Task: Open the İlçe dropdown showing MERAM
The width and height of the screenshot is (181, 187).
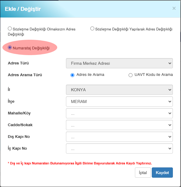Action: (119, 101)
